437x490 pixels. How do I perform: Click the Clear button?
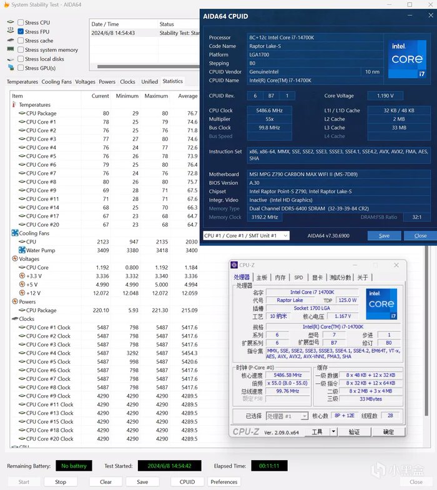[x=106, y=482]
